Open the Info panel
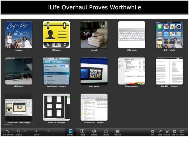 coord(153,133)
